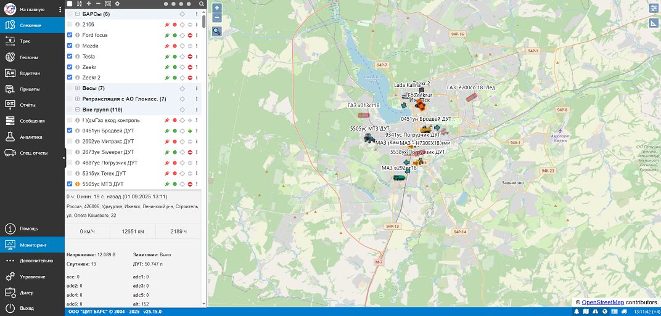Locate Ford focus using its crosshair icon

(x=182, y=35)
